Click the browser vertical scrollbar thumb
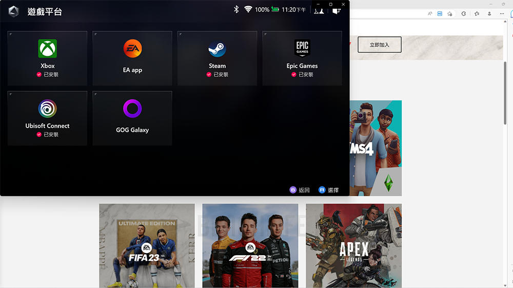The image size is (513, 288). tap(505, 93)
